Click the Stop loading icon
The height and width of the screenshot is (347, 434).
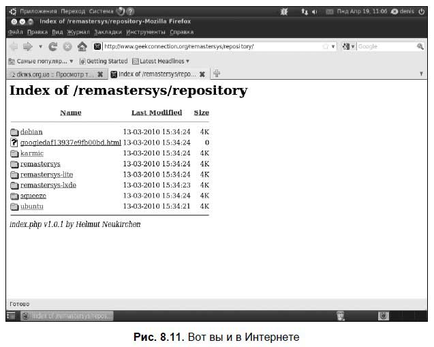coord(67,46)
